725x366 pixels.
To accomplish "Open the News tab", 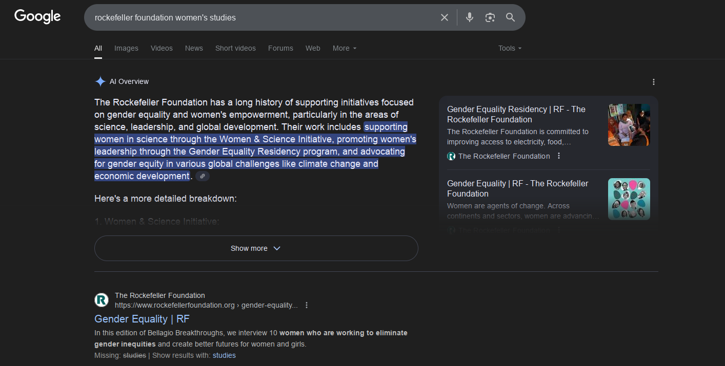I will point(194,48).
